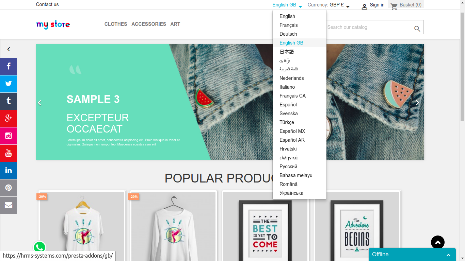Pick Español AR from the dropdown

(x=300, y=140)
